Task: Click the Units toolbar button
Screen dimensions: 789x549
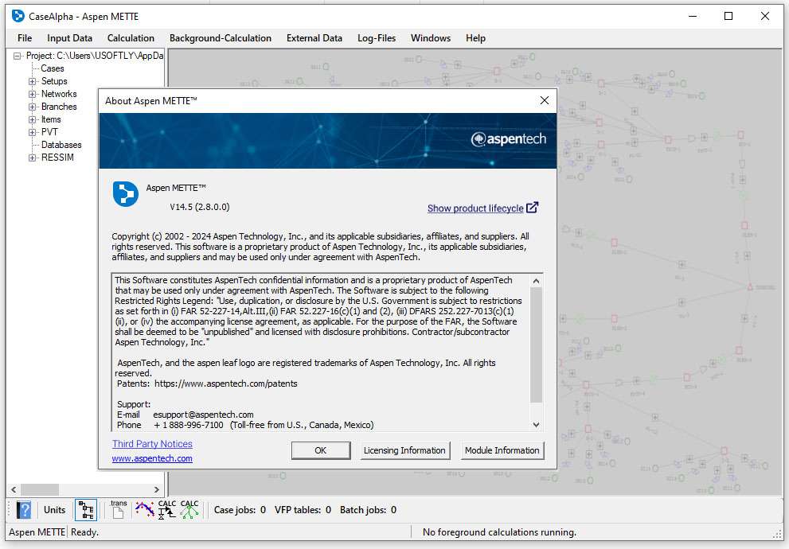Action: tap(54, 510)
